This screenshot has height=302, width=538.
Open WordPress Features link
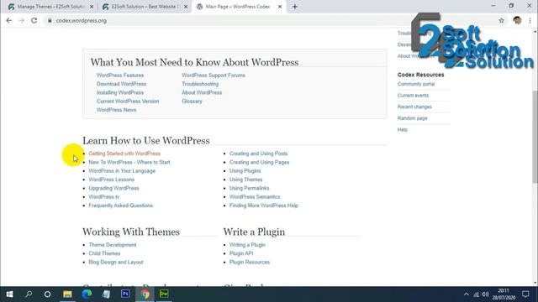(120, 75)
